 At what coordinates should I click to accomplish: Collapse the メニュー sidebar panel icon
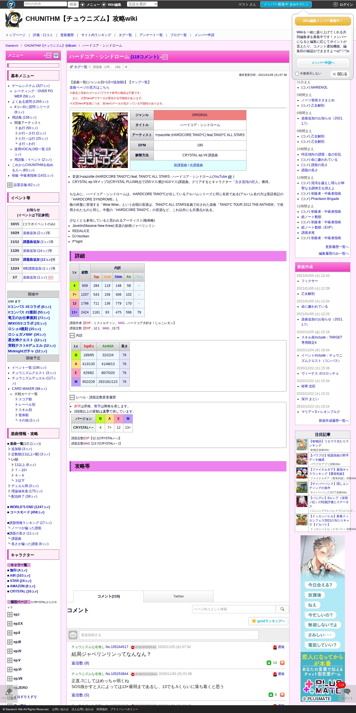point(49,56)
